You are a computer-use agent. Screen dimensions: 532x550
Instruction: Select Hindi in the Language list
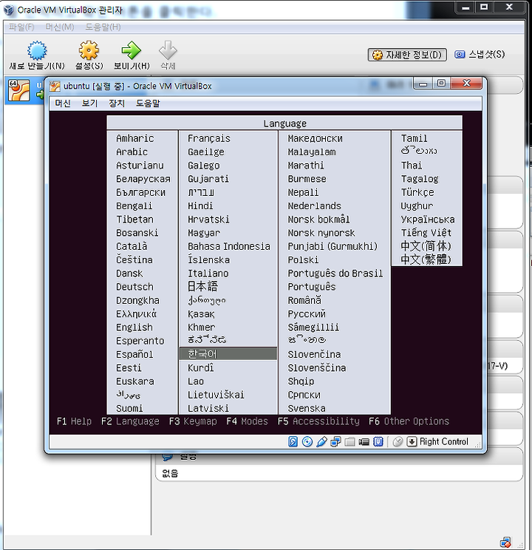pos(200,206)
